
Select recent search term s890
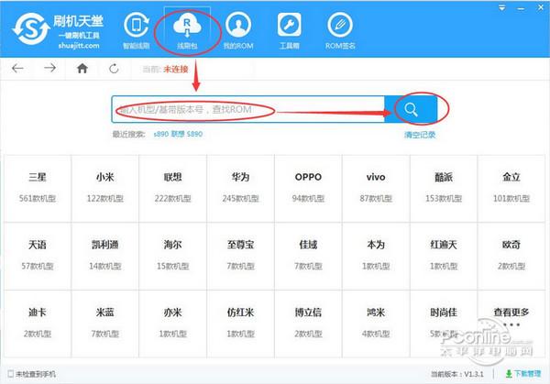161,134
